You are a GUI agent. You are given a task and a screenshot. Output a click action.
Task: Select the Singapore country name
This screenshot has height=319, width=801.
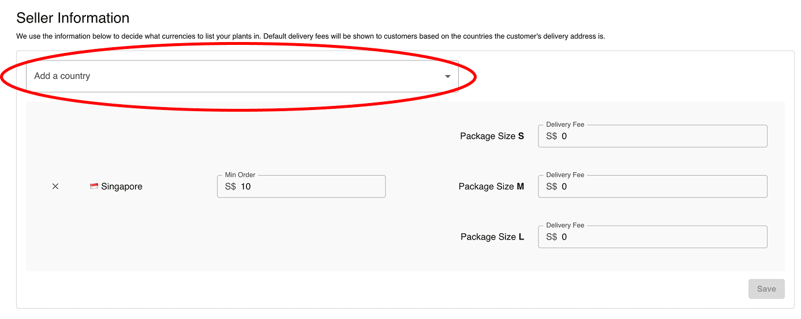pos(122,187)
